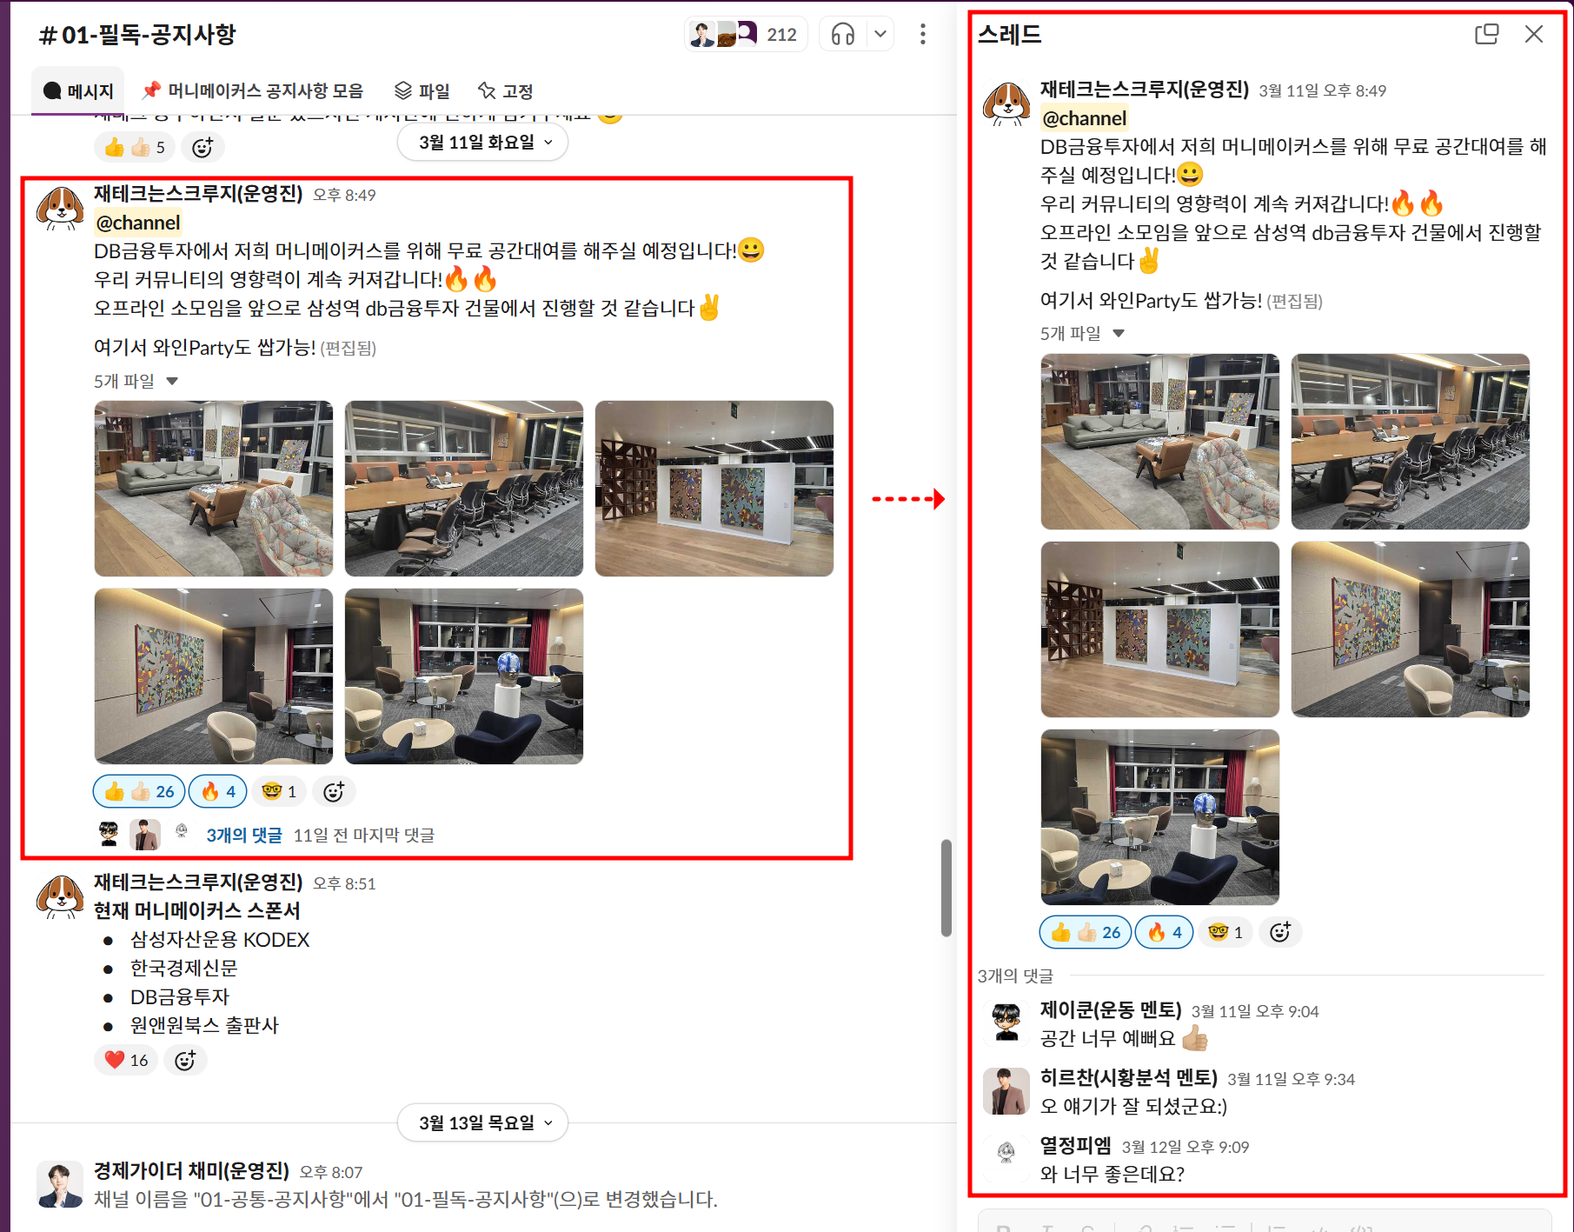This screenshot has height=1232, width=1574.
Task: View 212 channel members avatars
Action: point(746,35)
